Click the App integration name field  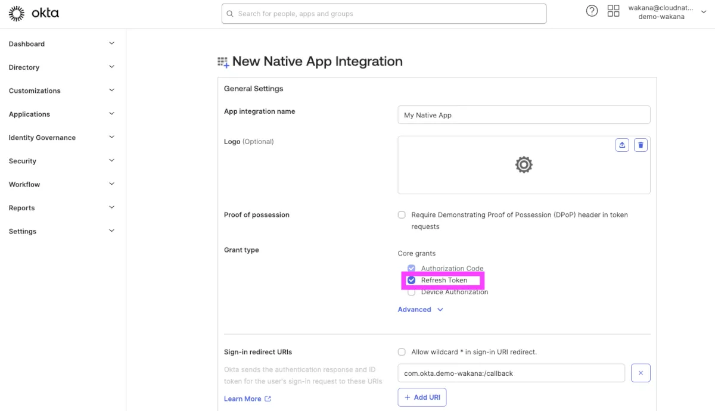(x=524, y=115)
